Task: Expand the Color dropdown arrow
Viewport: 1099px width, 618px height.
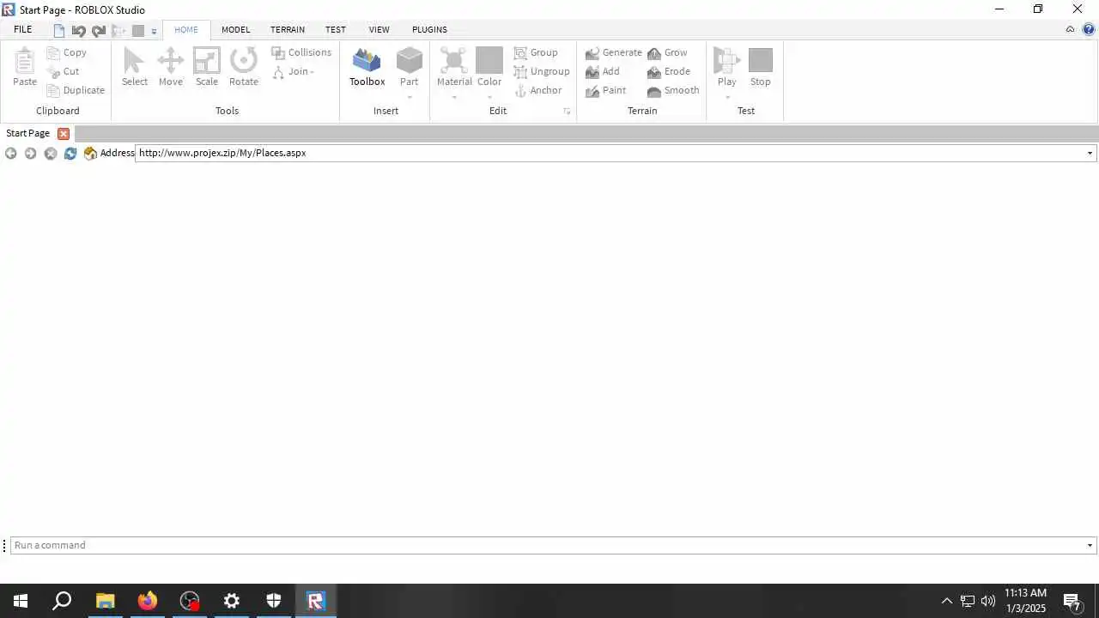Action: point(489,96)
